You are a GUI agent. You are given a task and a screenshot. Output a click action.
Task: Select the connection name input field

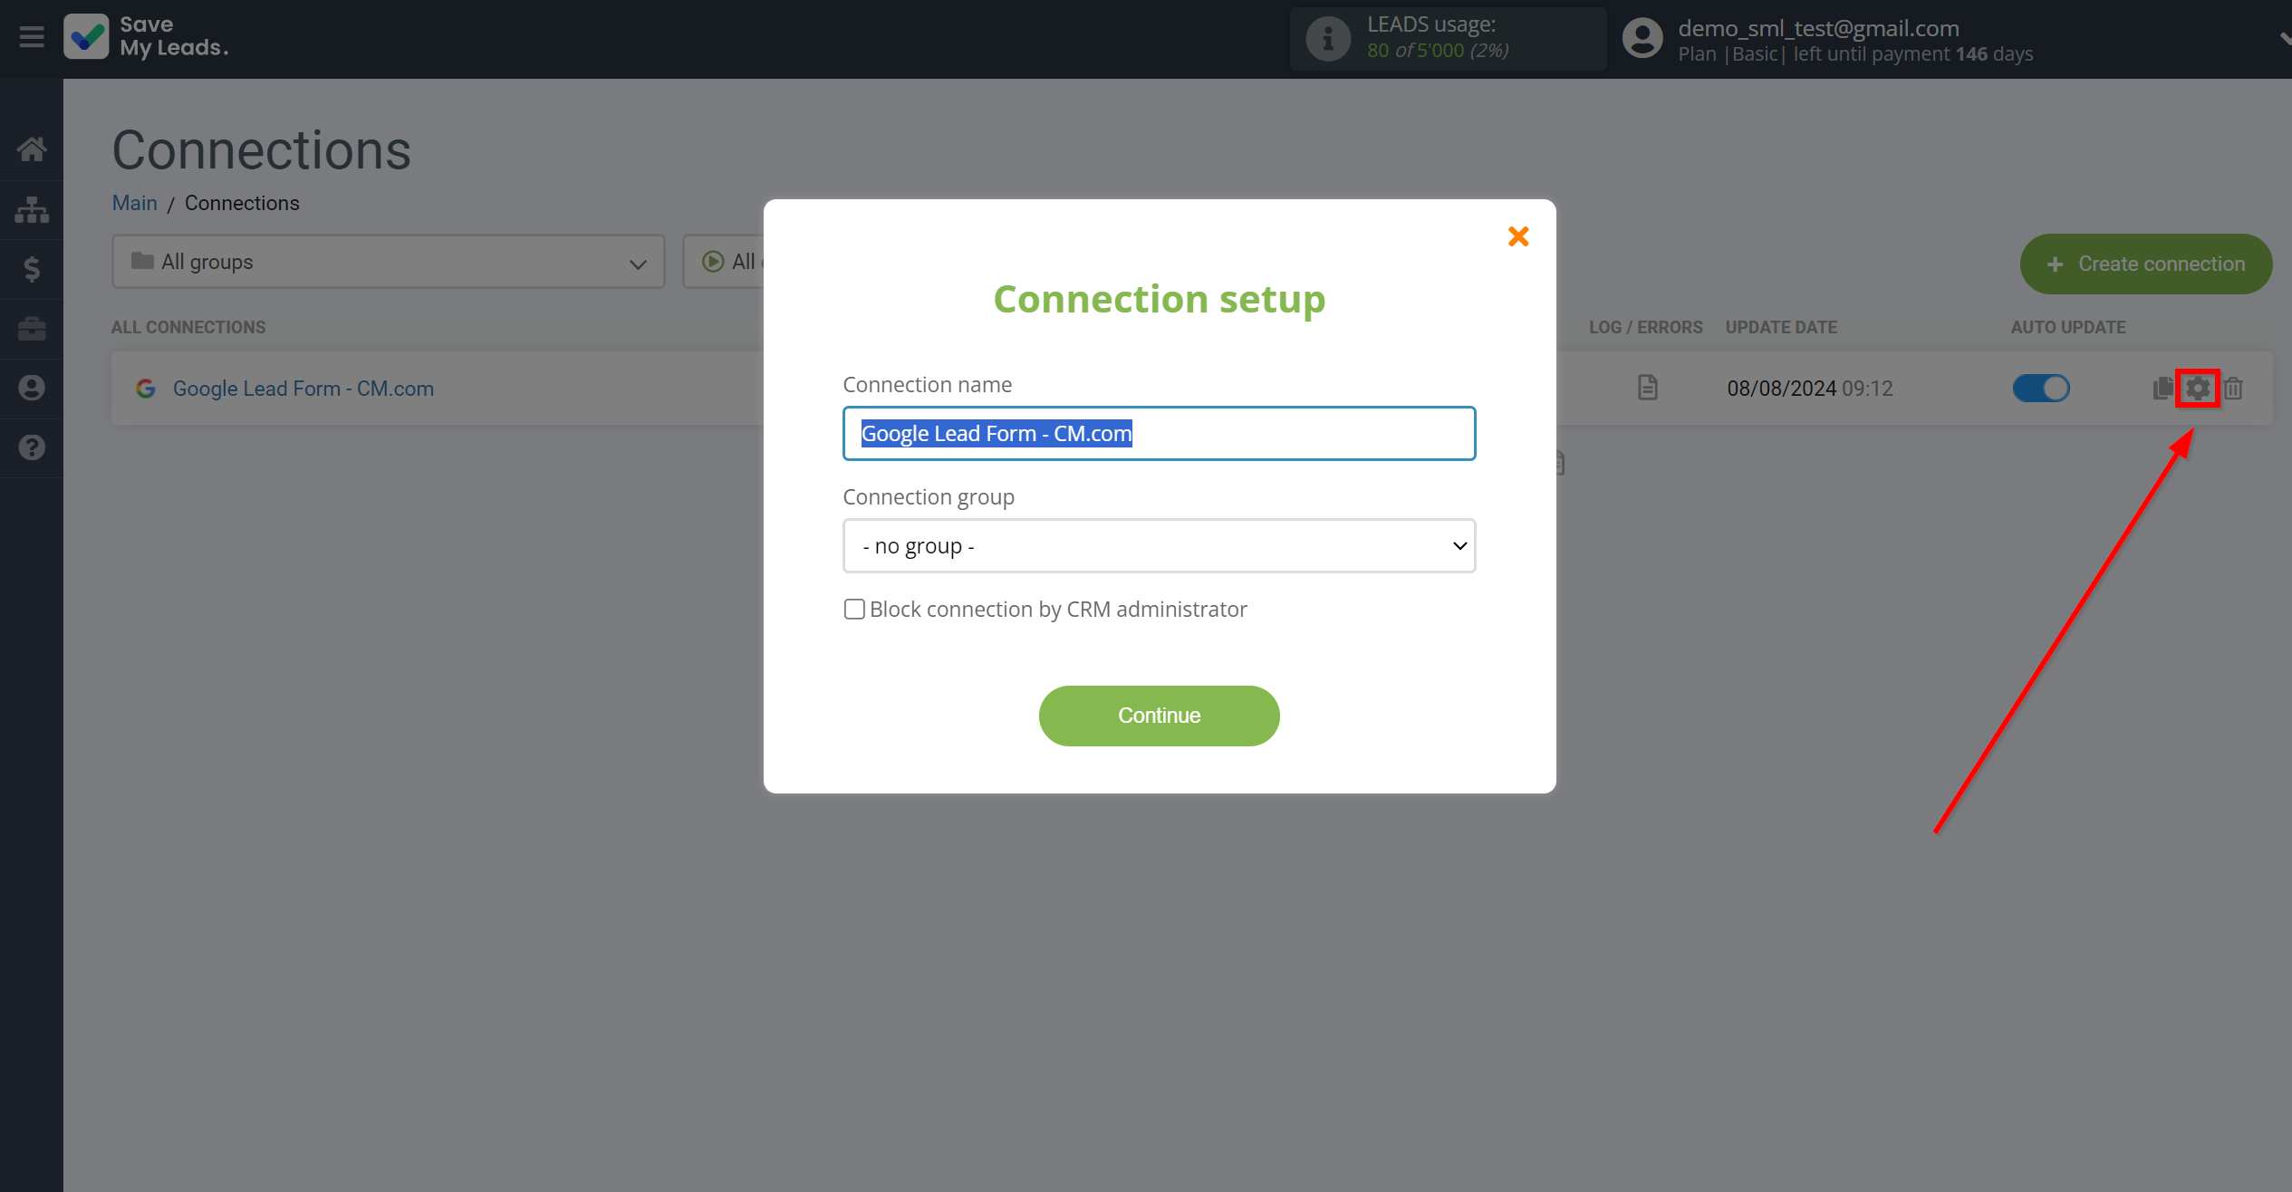coord(1160,434)
